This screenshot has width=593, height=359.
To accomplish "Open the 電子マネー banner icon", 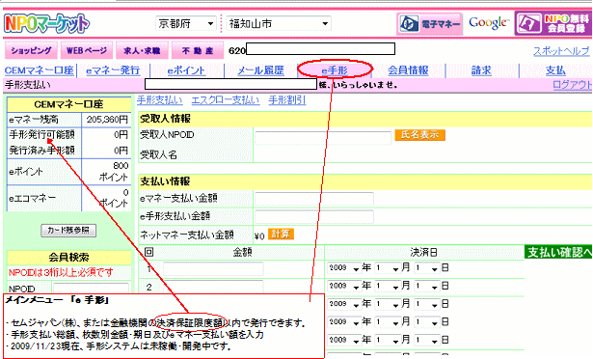I will coord(430,24).
